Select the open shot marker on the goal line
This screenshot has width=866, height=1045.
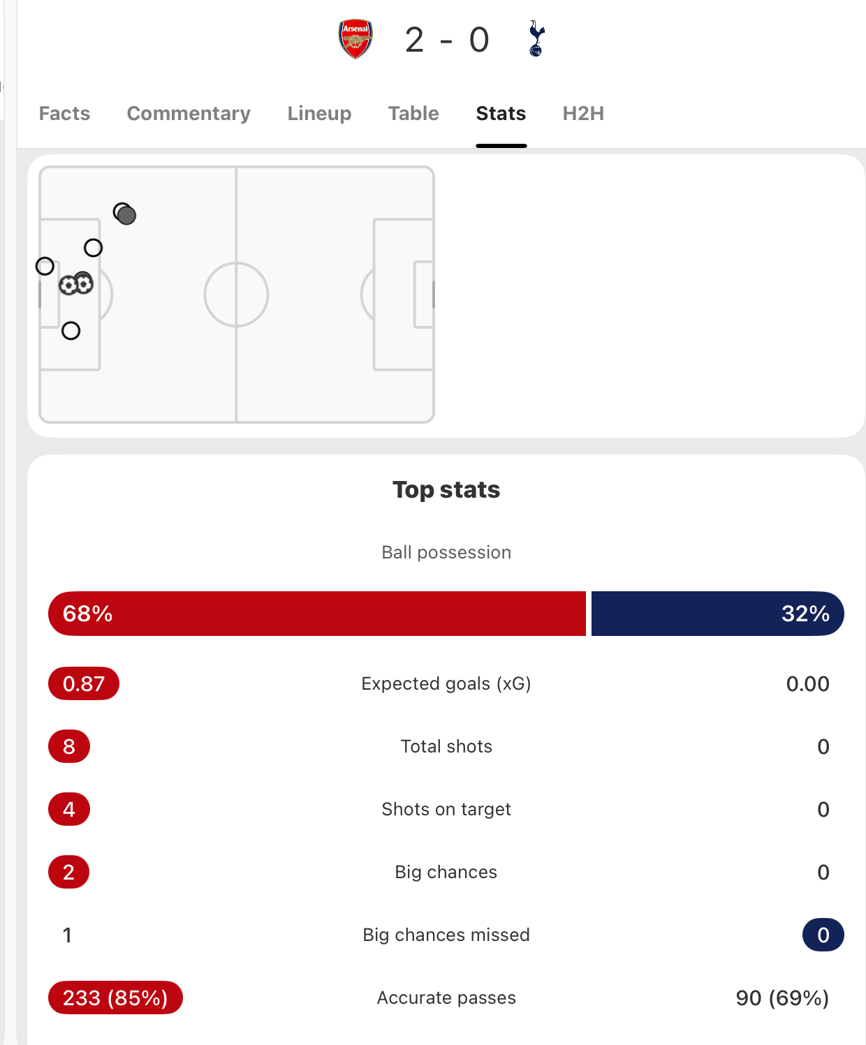coord(45,266)
